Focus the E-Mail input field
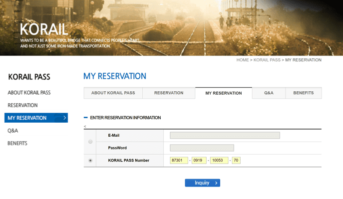The width and height of the screenshot is (343, 199). 225,135
